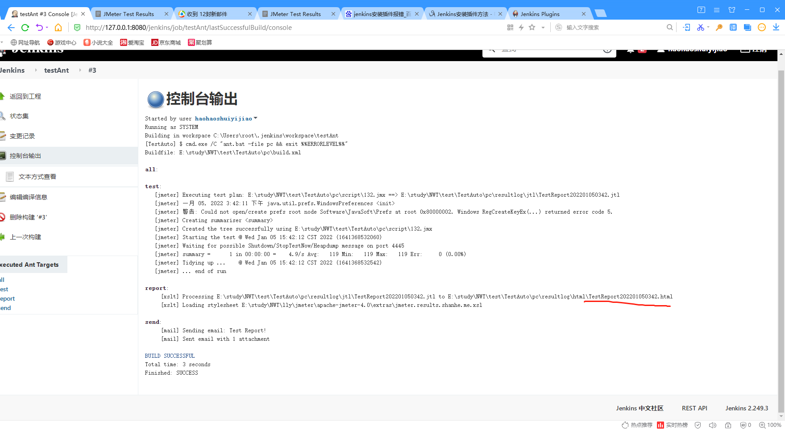This screenshot has width=785, height=430.
Task: Click 返回到工程 in the sidebar
Action: tap(25, 96)
